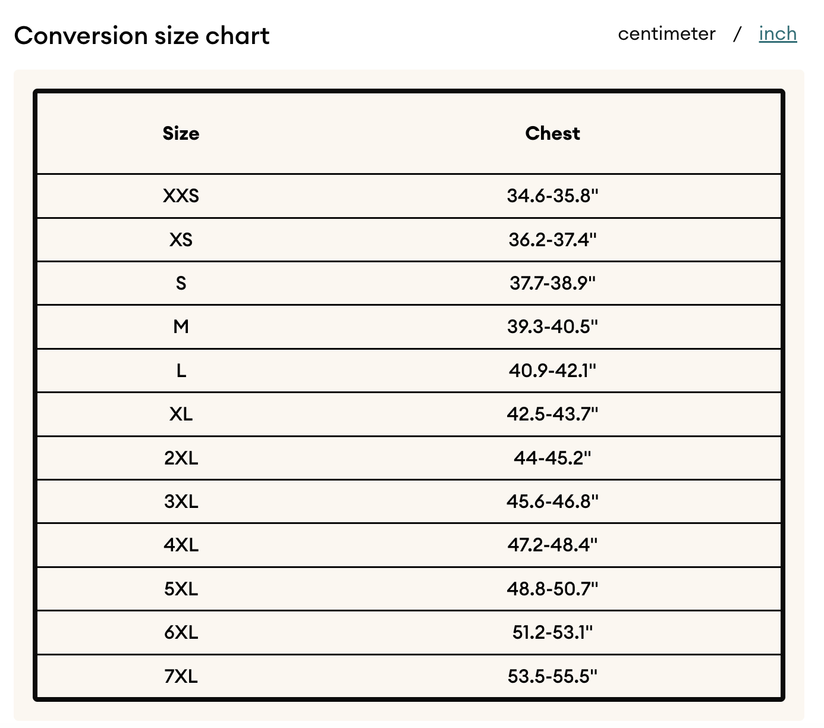The image size is (824, 728).
Task: Click the XL size label
Action: click(x=181, y=414)
